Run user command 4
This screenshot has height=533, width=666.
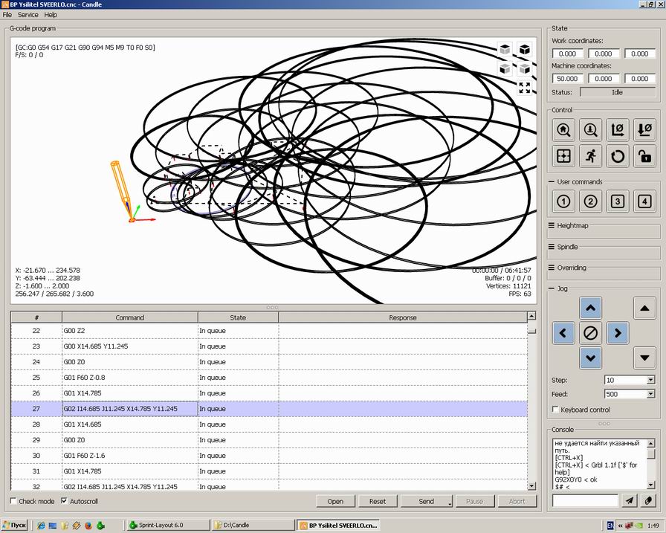[x=644, y=201]
